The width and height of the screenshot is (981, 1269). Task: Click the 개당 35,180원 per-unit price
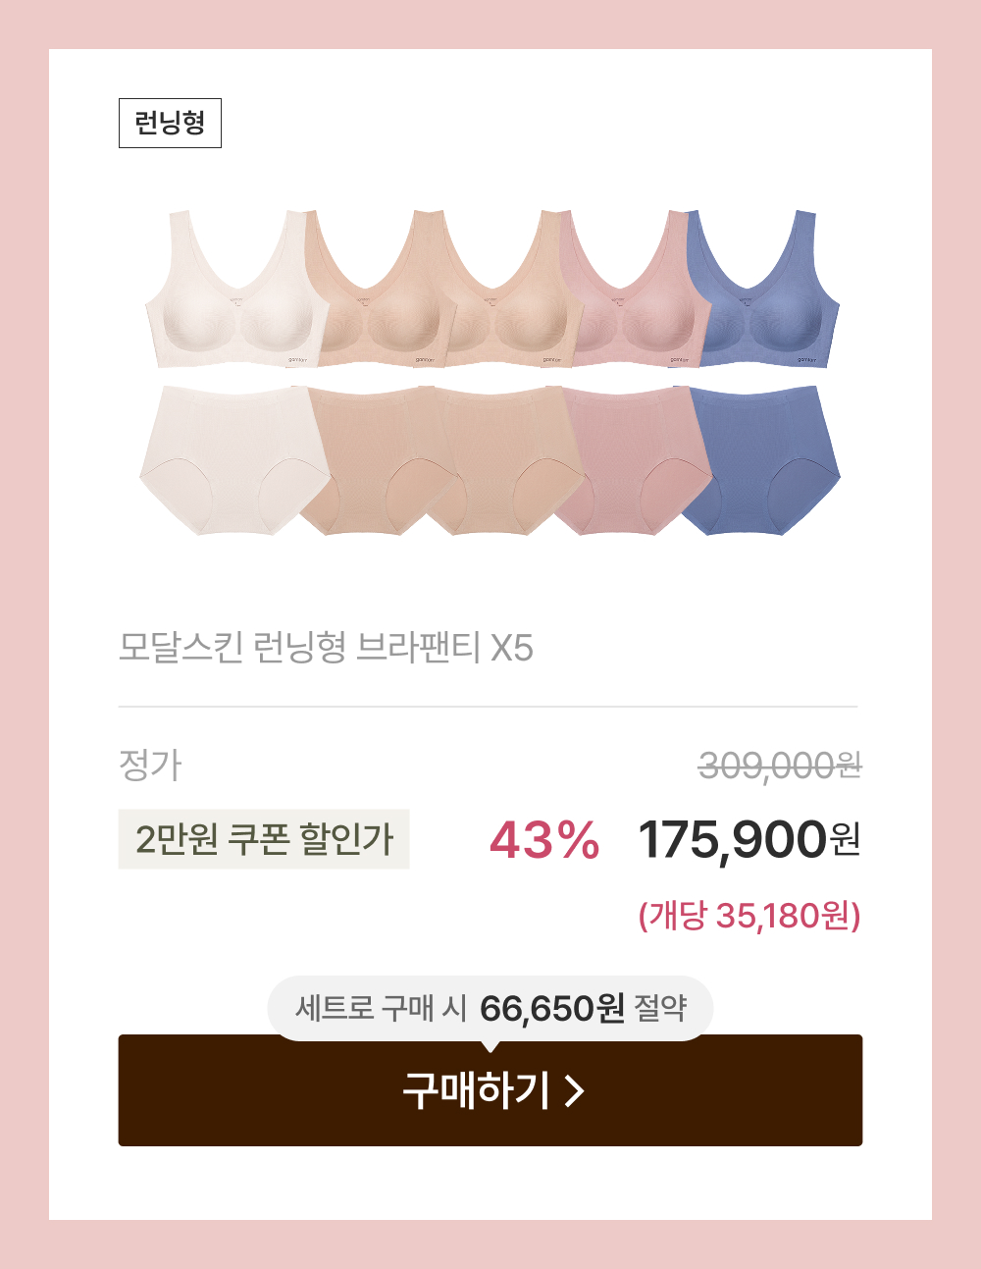[x=749, y=916]
